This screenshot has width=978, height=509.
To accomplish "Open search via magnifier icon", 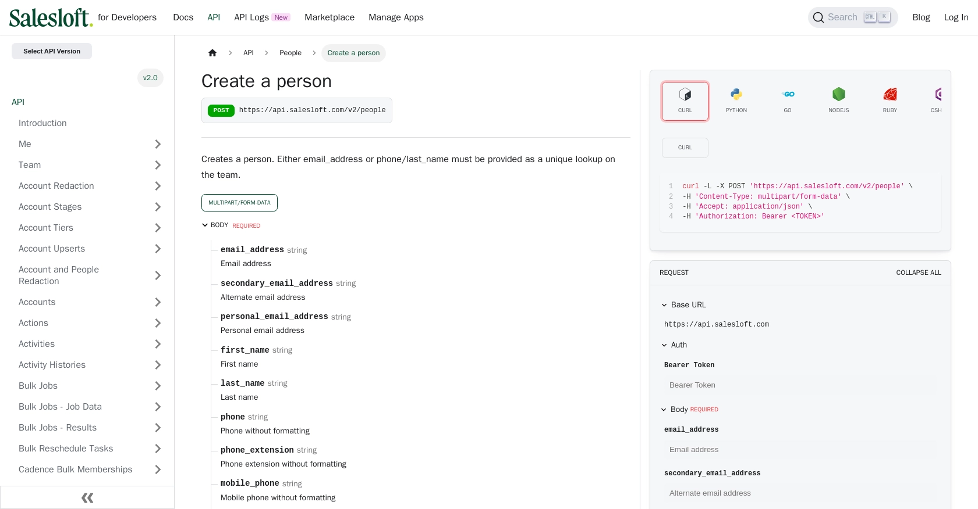I will [x=818, y=17].
